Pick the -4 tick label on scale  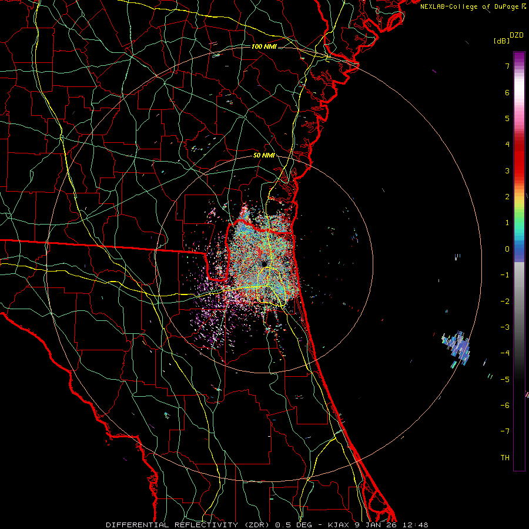[505, 353]
